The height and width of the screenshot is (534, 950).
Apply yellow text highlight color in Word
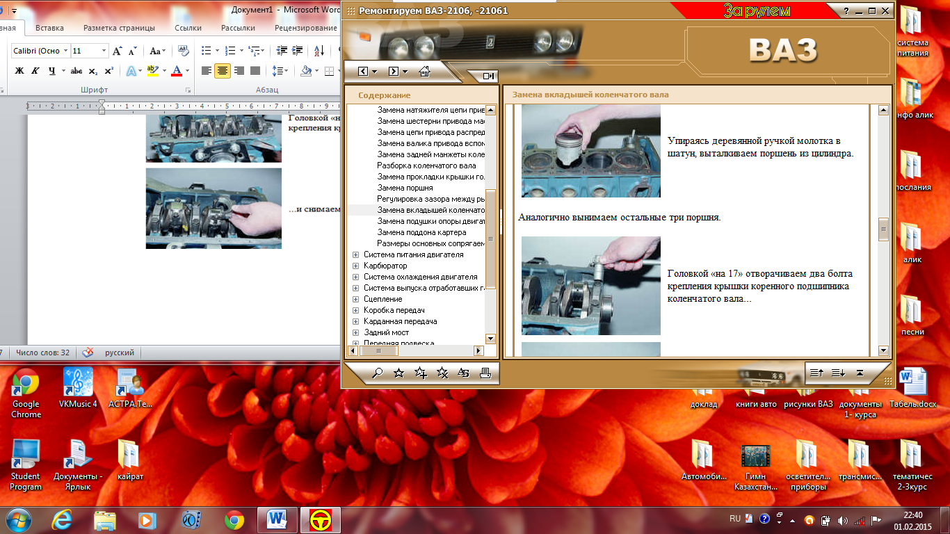point(153,71)
